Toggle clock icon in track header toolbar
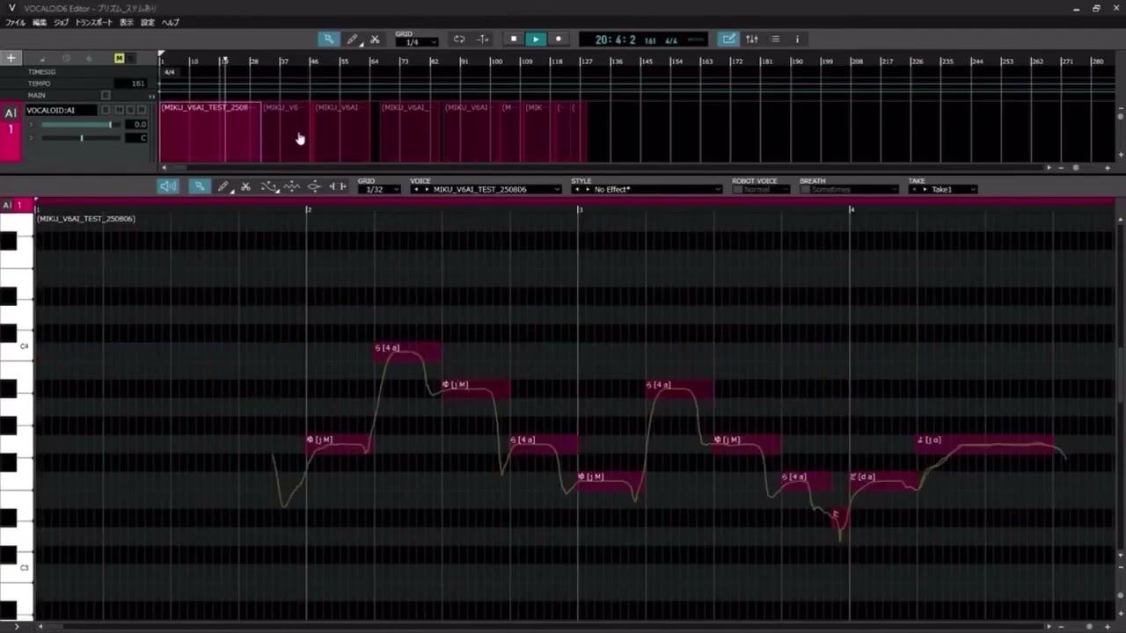Image resolution: width=1126 pixels, height=633 pixels. click(65, 58)
